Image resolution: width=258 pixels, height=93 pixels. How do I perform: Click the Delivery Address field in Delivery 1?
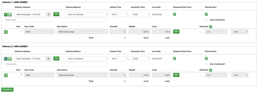30,14
